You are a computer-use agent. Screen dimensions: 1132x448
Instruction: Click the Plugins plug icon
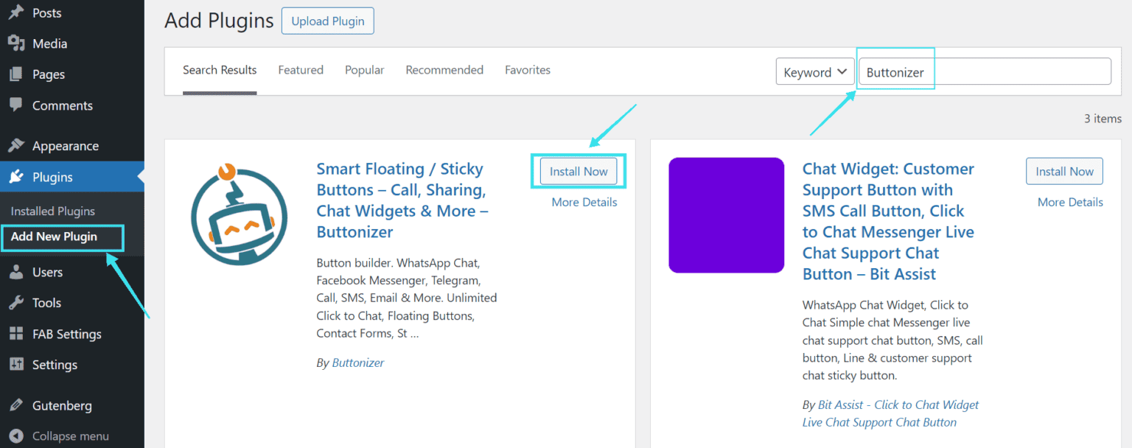[16, 177]
